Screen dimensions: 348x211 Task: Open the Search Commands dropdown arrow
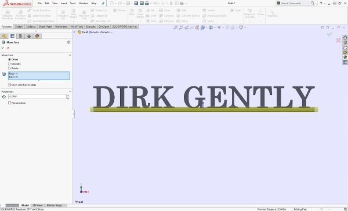click(316, 3)
